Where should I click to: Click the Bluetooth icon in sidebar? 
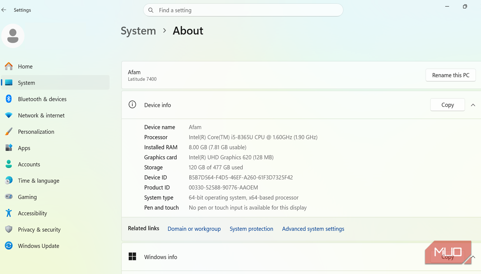[9, 99]
